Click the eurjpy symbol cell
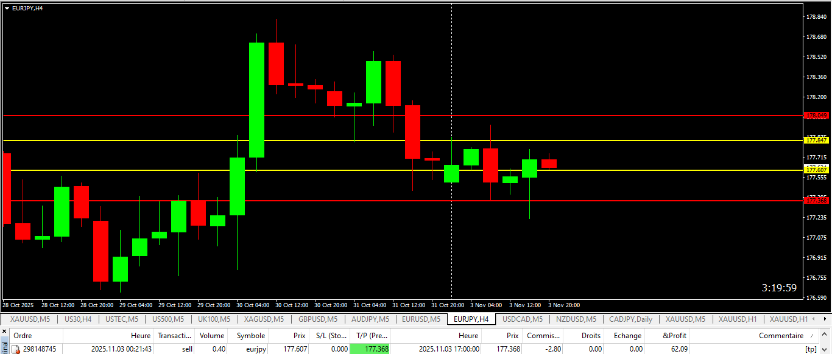 255,349
